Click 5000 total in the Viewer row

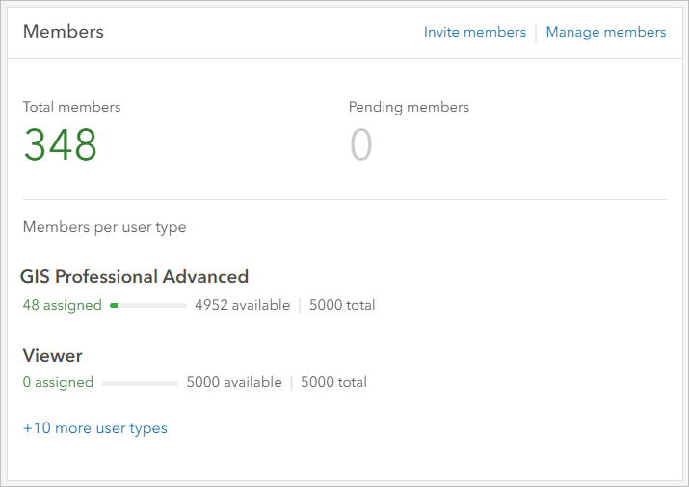point(333,382)
